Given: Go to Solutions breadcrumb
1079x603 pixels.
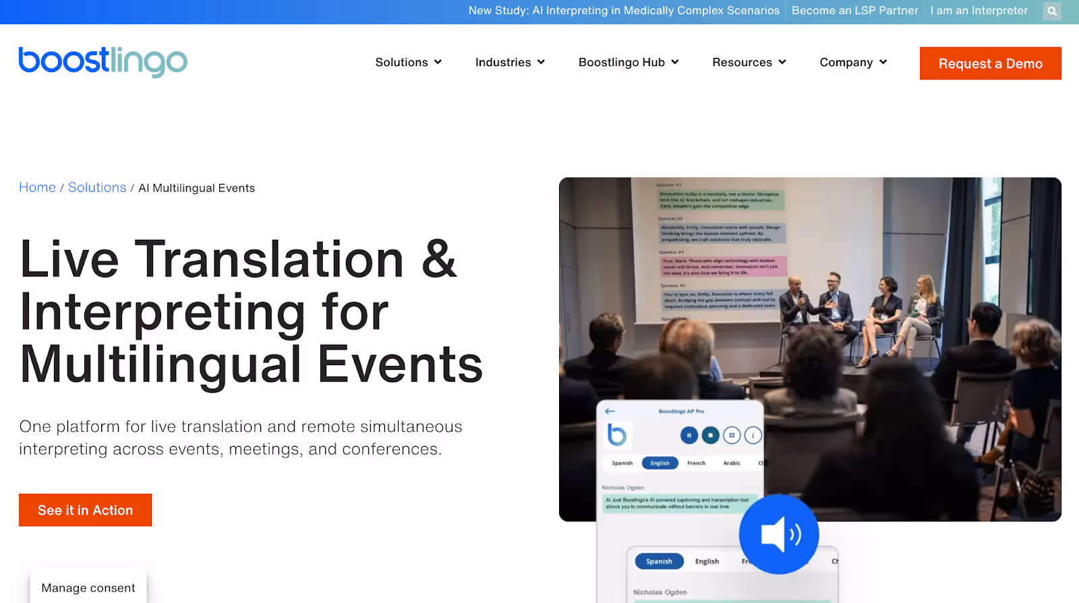Looking at the screenshot, I should tap(97, 187).
